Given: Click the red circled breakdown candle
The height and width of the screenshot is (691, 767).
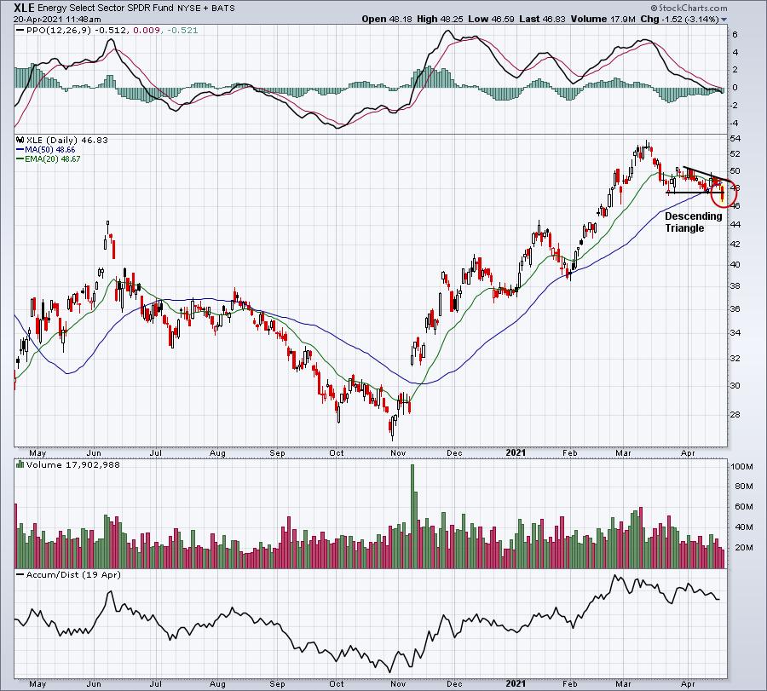Looking at the screenshot, I should [x=723, y=193].
